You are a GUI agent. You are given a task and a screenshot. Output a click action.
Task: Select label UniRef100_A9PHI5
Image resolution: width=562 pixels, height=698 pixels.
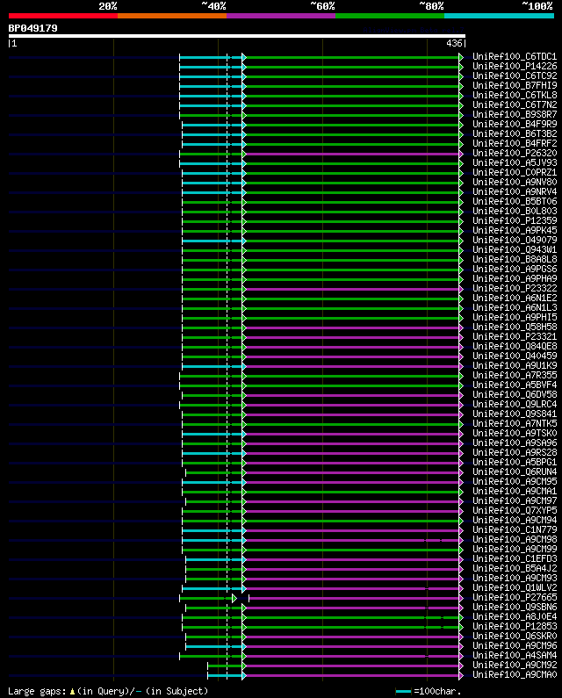click(515, 318)
